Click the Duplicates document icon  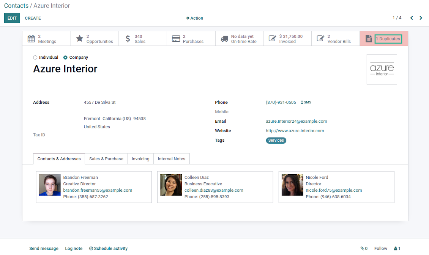[369, 39]
